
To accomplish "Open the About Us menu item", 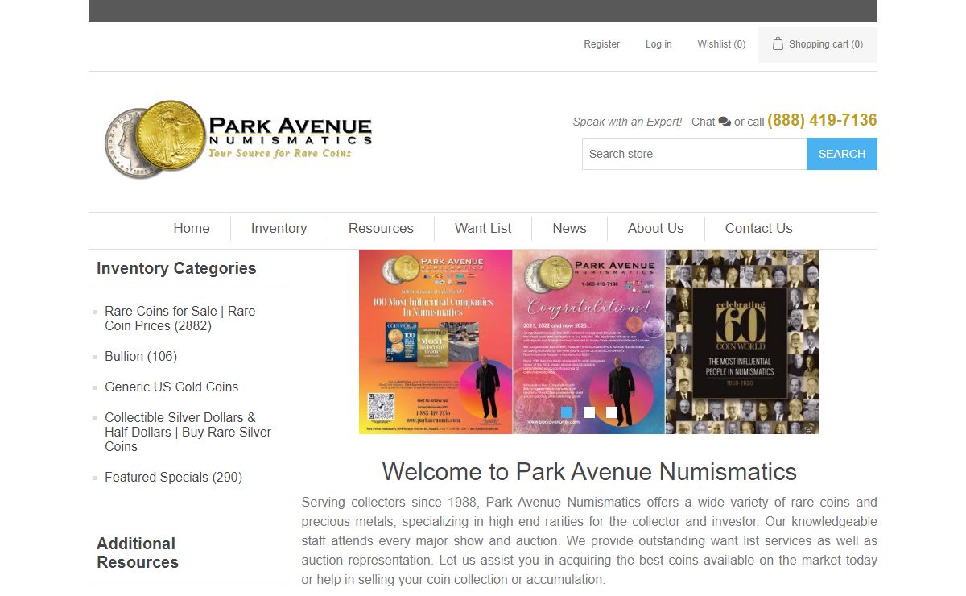I will (655, 228).
